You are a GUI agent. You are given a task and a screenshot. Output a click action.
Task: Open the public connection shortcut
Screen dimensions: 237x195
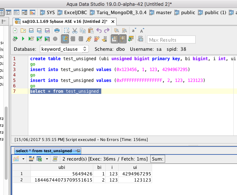[185, 13]
